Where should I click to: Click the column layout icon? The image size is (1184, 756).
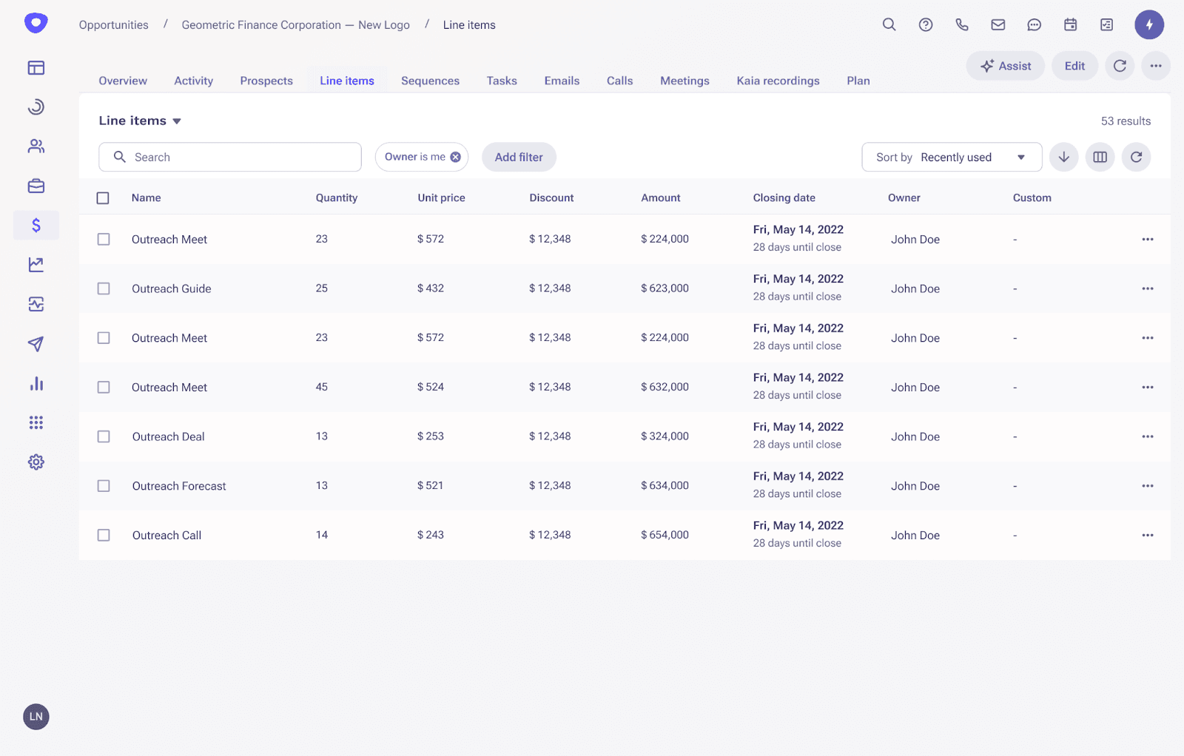(1100, 157)
